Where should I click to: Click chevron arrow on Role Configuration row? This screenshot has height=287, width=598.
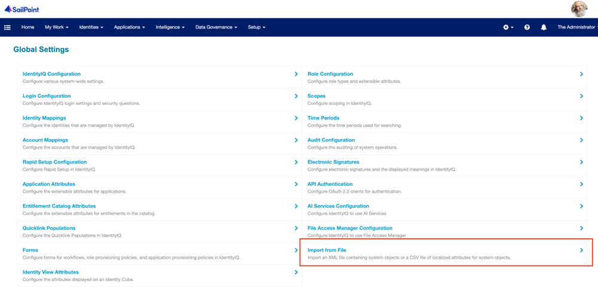(582, 74)
